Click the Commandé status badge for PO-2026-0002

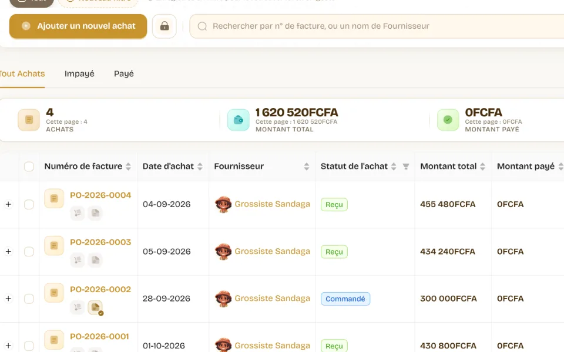(x=345, y=299)
